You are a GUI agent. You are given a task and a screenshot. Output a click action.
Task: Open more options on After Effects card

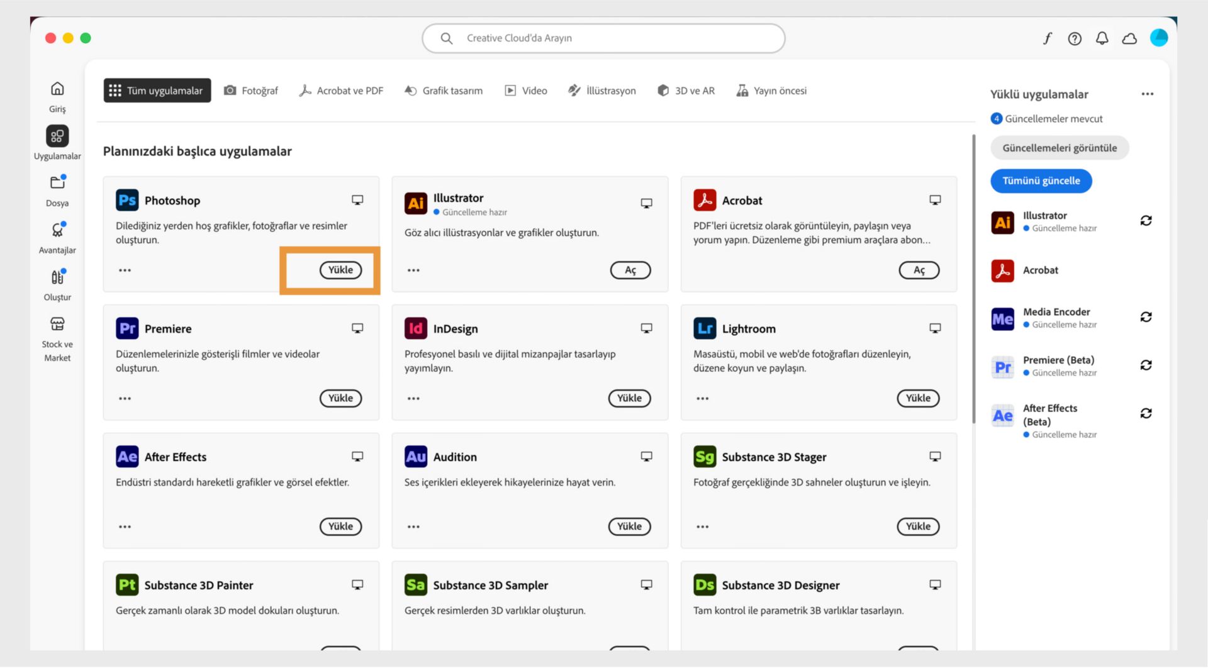pyautogui.click(x=125, y=527)
